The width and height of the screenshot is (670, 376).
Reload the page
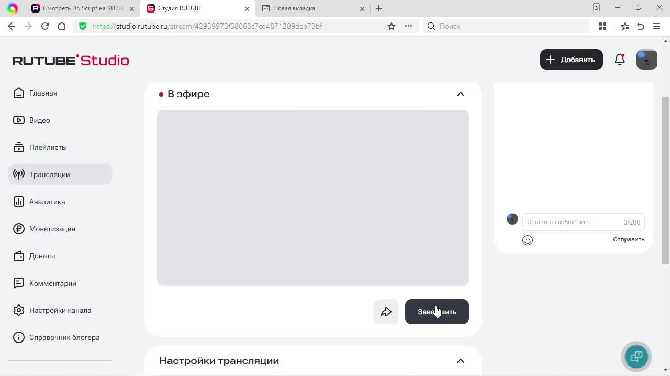pos(45,26)
